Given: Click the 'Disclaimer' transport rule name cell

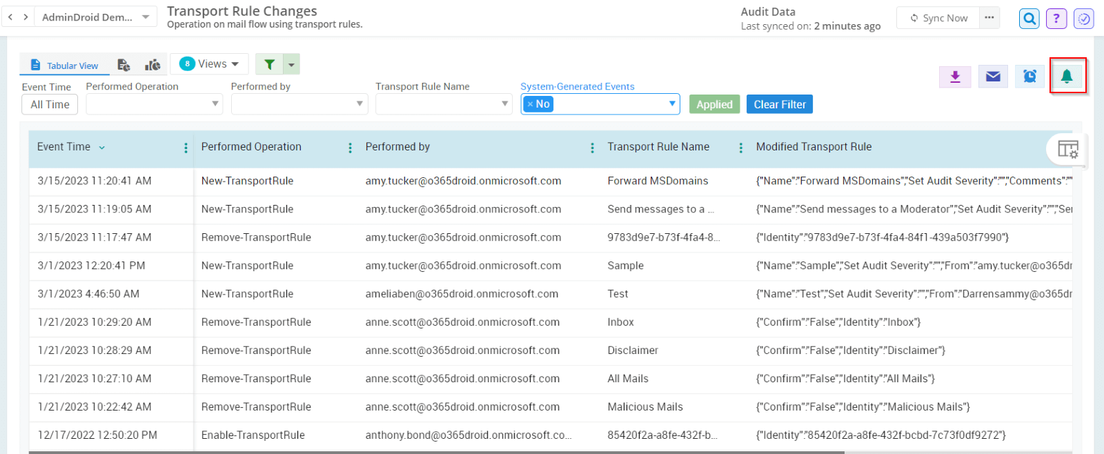Looking at the screenshot, I should tap(633, 351).
